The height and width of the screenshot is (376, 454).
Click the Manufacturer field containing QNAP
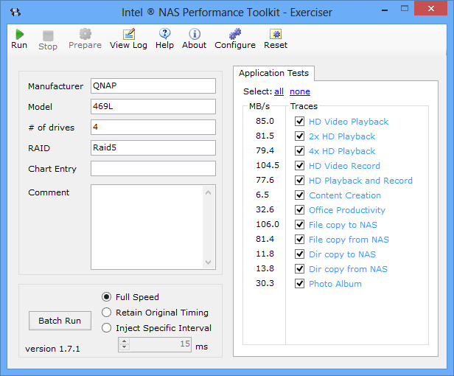[153, 86]
